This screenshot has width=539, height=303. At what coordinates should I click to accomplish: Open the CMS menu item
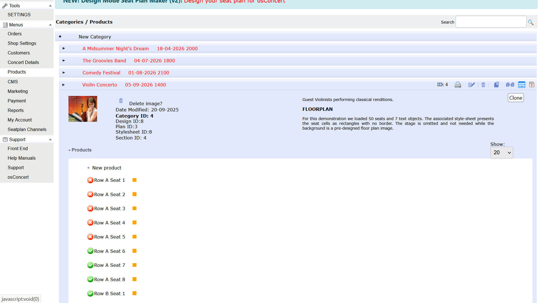[x=13, y=82]
